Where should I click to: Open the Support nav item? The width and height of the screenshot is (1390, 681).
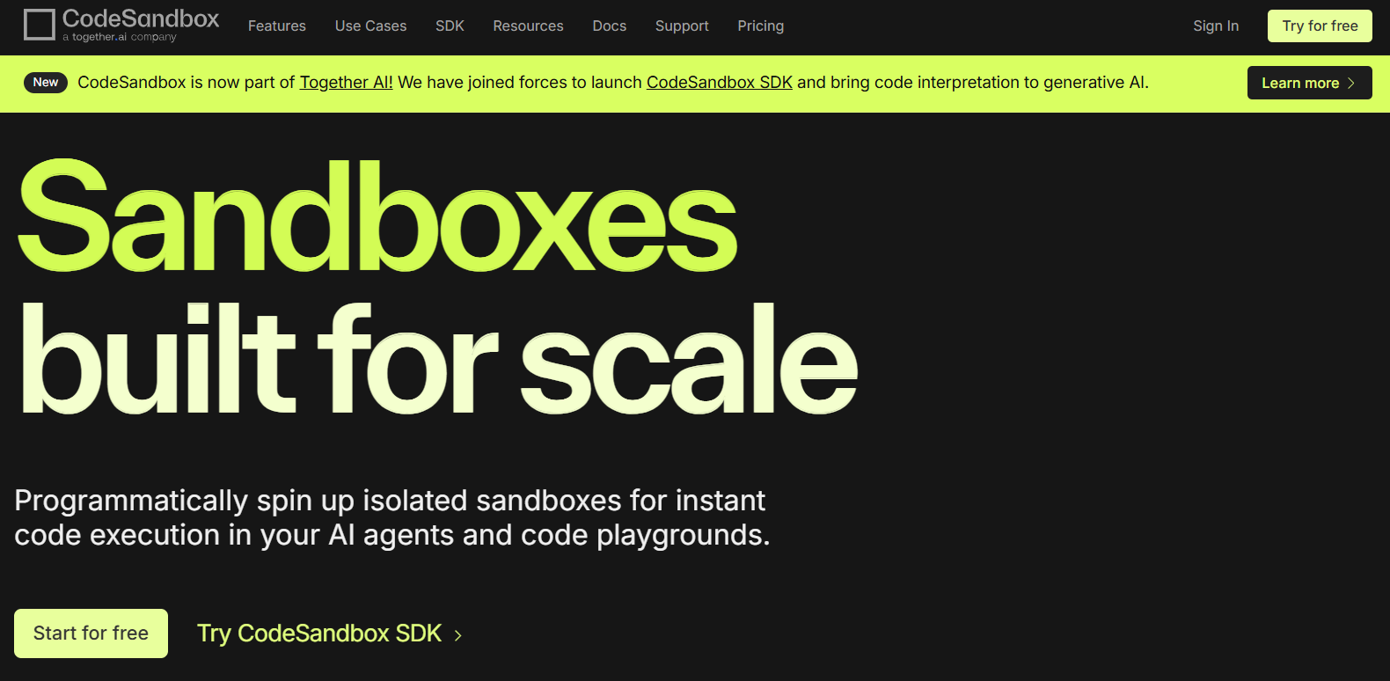[x=682, y=26]
